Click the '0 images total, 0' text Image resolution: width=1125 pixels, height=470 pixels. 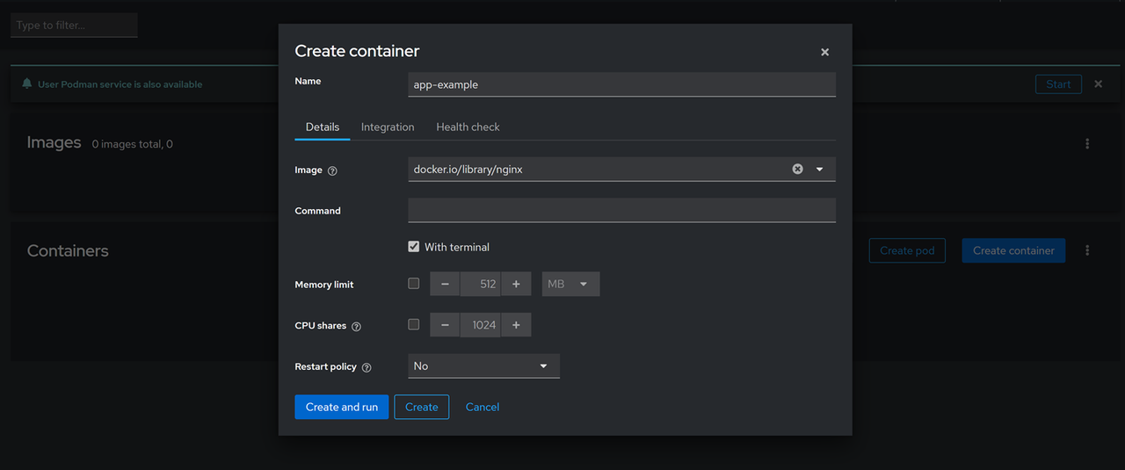pyautogui.click(x=132, y=144)
